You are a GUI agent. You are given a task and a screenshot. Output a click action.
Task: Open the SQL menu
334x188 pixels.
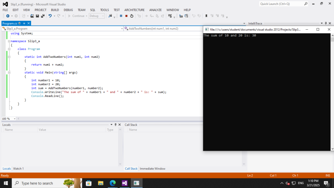(93, 10)
